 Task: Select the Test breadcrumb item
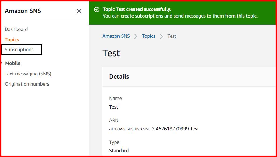click(172, 36)
